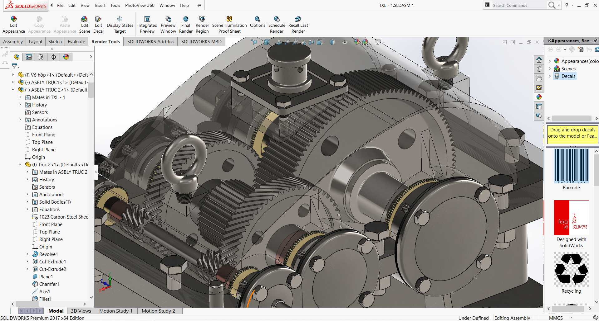The height and width of the screenshot is (321, 599).
Task: Open Scene Illumination Proof Sheet
Action: (x=229, y=19)
